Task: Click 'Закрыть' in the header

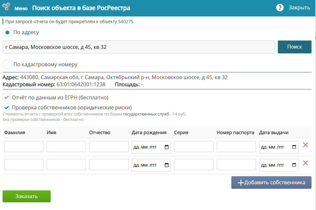Action: tap(299, 8)
